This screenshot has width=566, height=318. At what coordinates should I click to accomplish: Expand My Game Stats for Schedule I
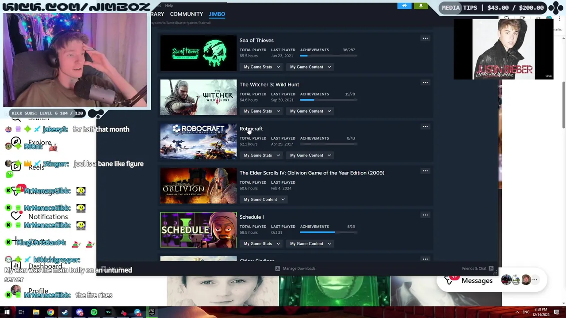[x=262, y=244]
